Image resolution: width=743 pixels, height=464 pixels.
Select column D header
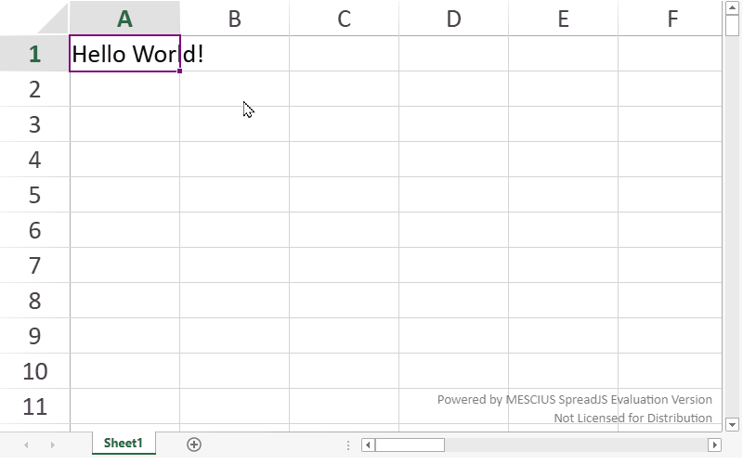453,19
